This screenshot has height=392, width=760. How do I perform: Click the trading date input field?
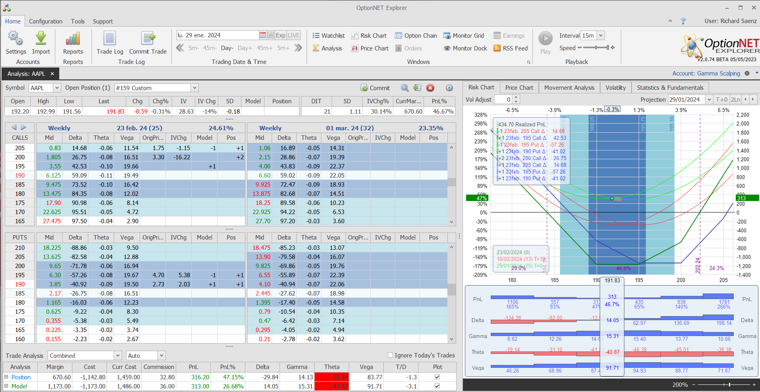[218, 35]
